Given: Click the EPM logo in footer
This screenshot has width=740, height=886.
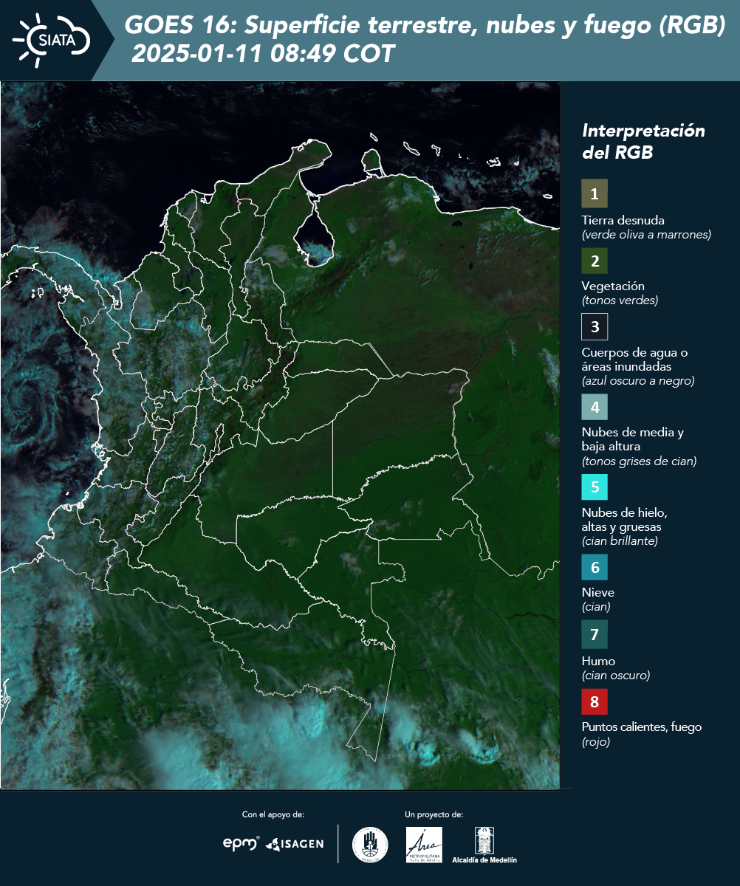Looking at the screenshot, I should (x=241, y=843).
